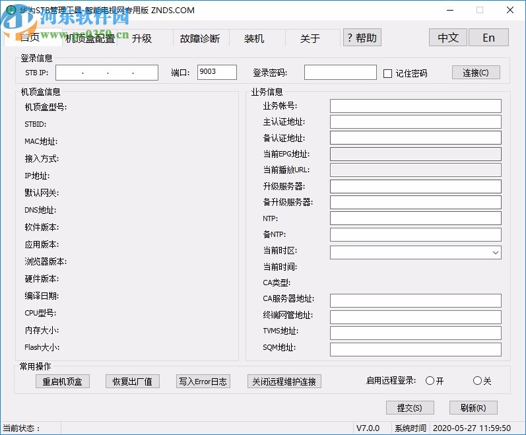Click the 软件版本 label
The image size is (526, 435).
point(42,227)
